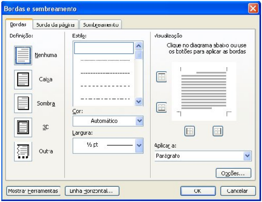Open the Cor color dropdown
Viewport: 262px width, 202px height.
[139, 121]
